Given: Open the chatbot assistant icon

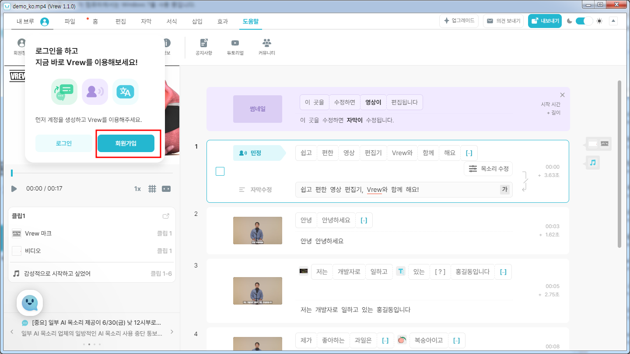Looking at the screenshot, I should [x=29, y=302].
